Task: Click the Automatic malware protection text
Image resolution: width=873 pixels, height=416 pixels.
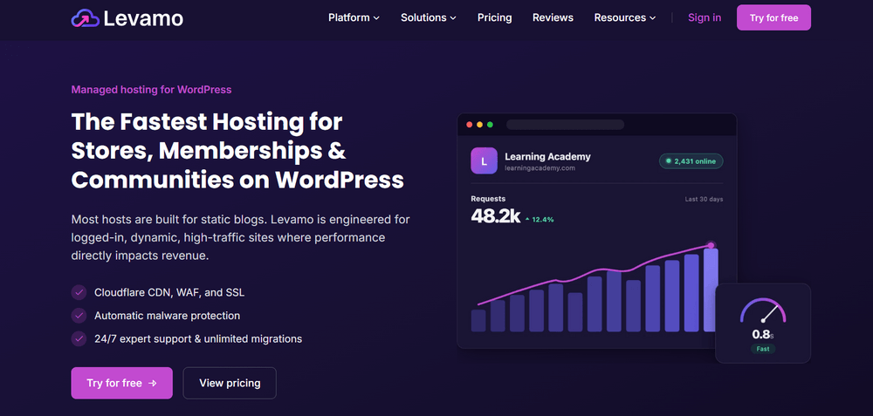Action: click(x=167, y=316)
